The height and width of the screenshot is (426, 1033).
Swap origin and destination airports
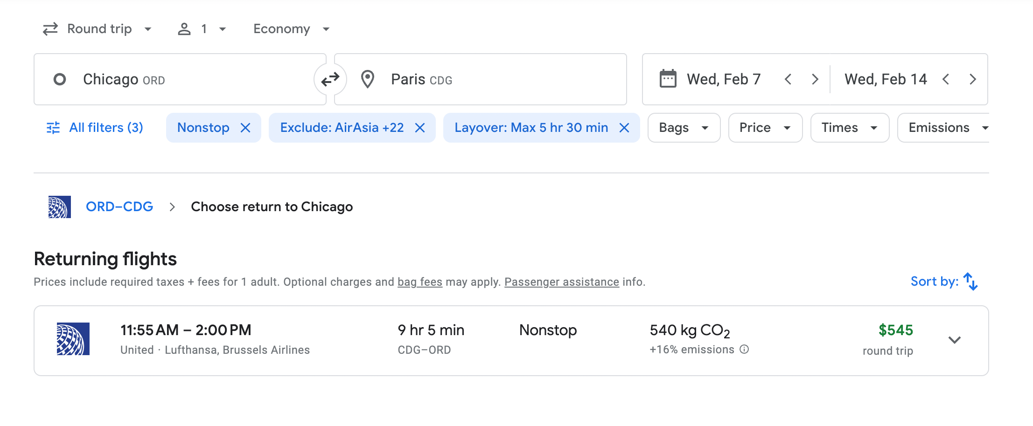pyautogui.click(x=330, y=79)
